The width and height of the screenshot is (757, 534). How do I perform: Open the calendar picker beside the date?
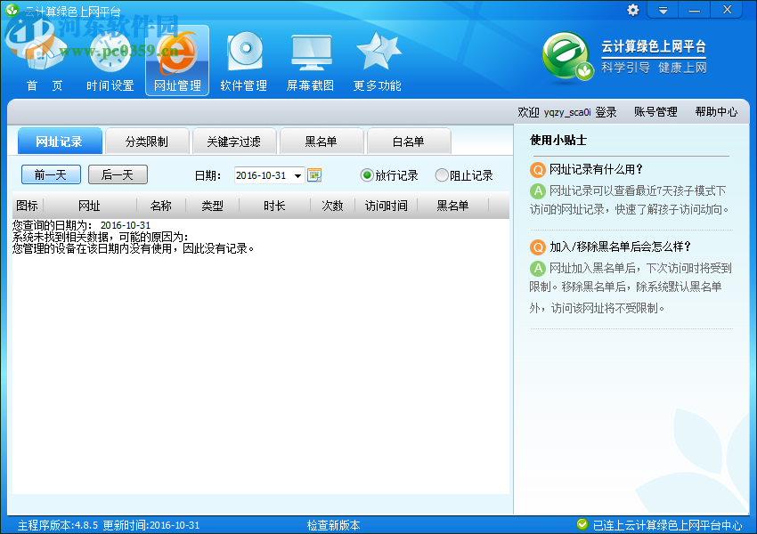point(314,176)
